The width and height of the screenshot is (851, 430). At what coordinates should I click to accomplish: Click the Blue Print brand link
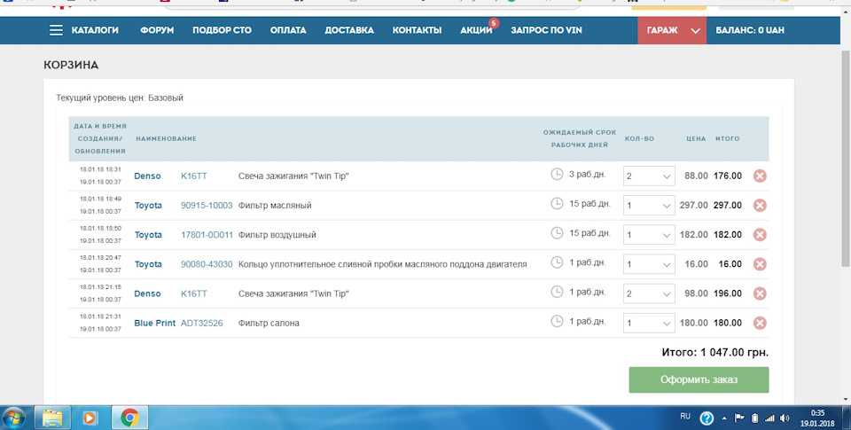point(154,323)
